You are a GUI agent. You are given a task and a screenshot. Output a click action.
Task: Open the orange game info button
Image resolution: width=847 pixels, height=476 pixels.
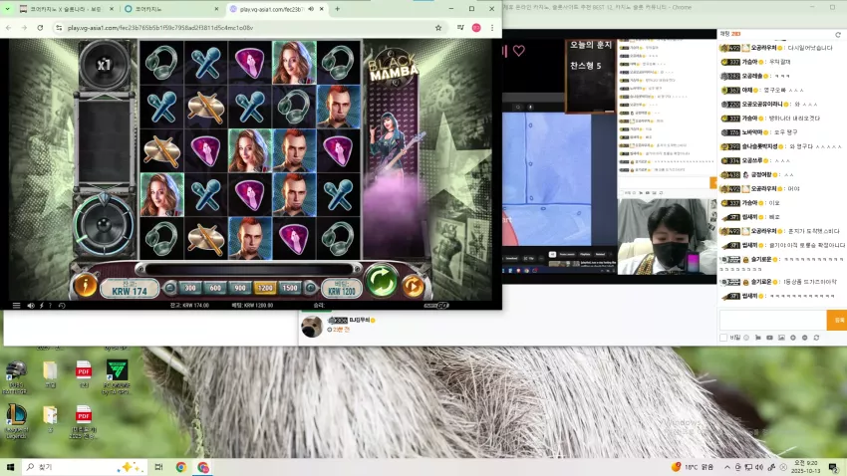click(x=86, y=286)
